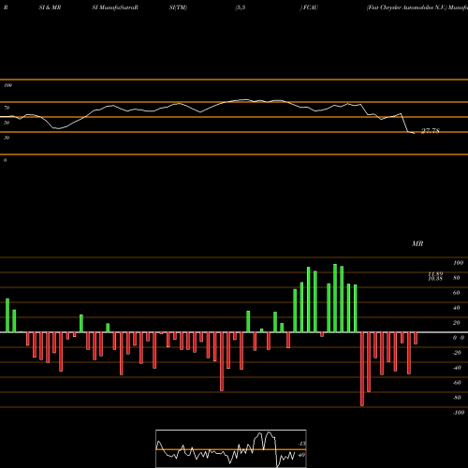The image size is (468, 468).
Task: Click the -40 label on the MR axis
Action: [457, 368]
